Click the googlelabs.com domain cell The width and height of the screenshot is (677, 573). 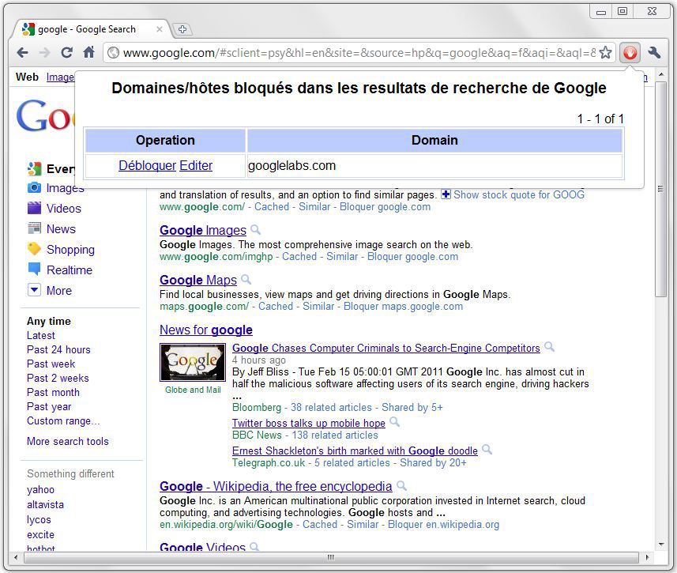coord(434,166)
